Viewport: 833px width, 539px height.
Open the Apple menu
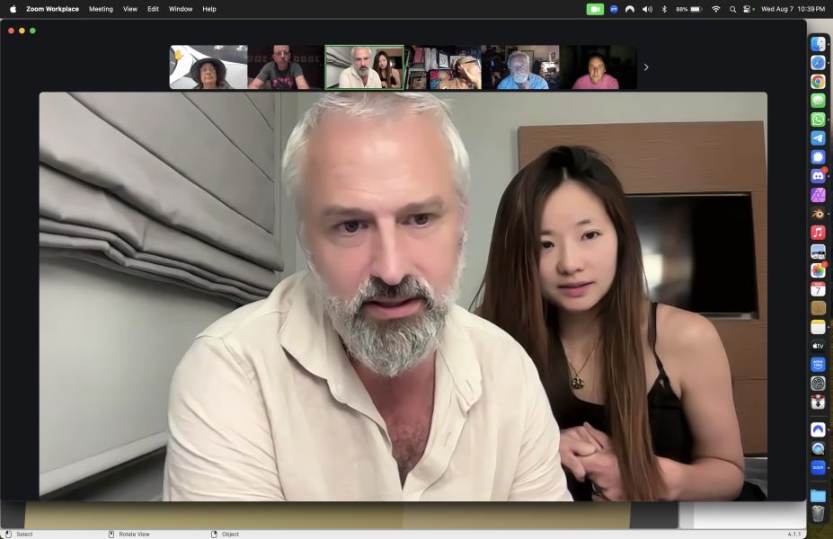[x=13, y=9]
